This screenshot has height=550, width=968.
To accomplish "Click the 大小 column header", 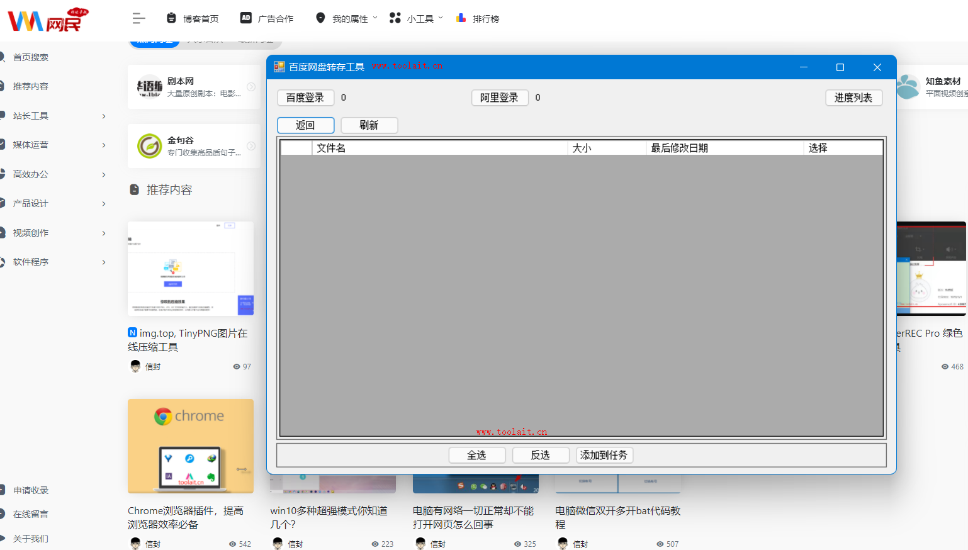I will pos(607,148).
